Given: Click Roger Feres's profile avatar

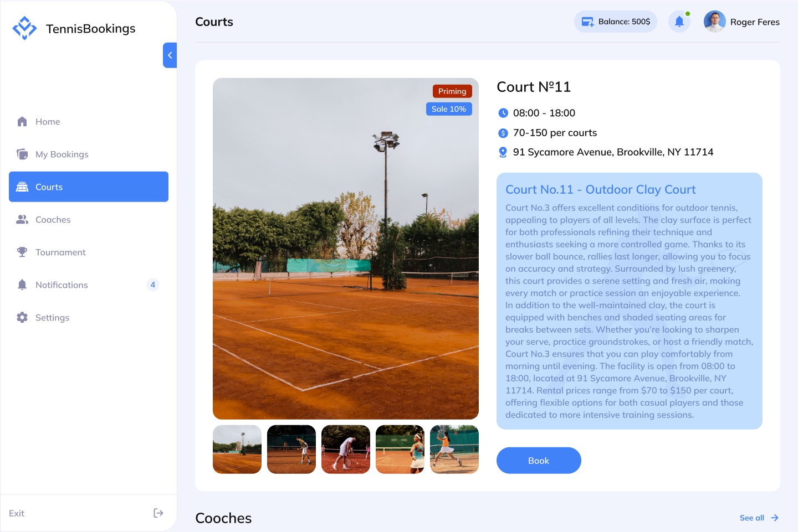Looking at the screenshot, I should (x=715, y=22).
